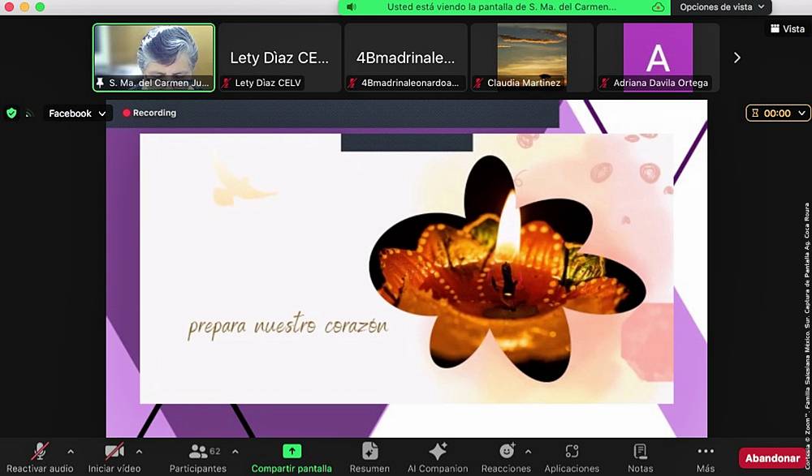Select the Lety Dìaz CELV participant tile
812x476 pixels.
pyautogui.click(x=279, y=58)
